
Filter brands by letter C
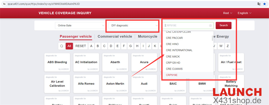(104, 46)
